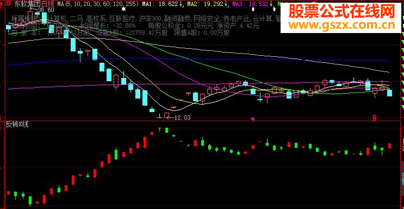Open MA(5,10,20,30,60,120,255) indicator parameters
The height and width of the screenshot is (209, 404).
coord(98,4)
